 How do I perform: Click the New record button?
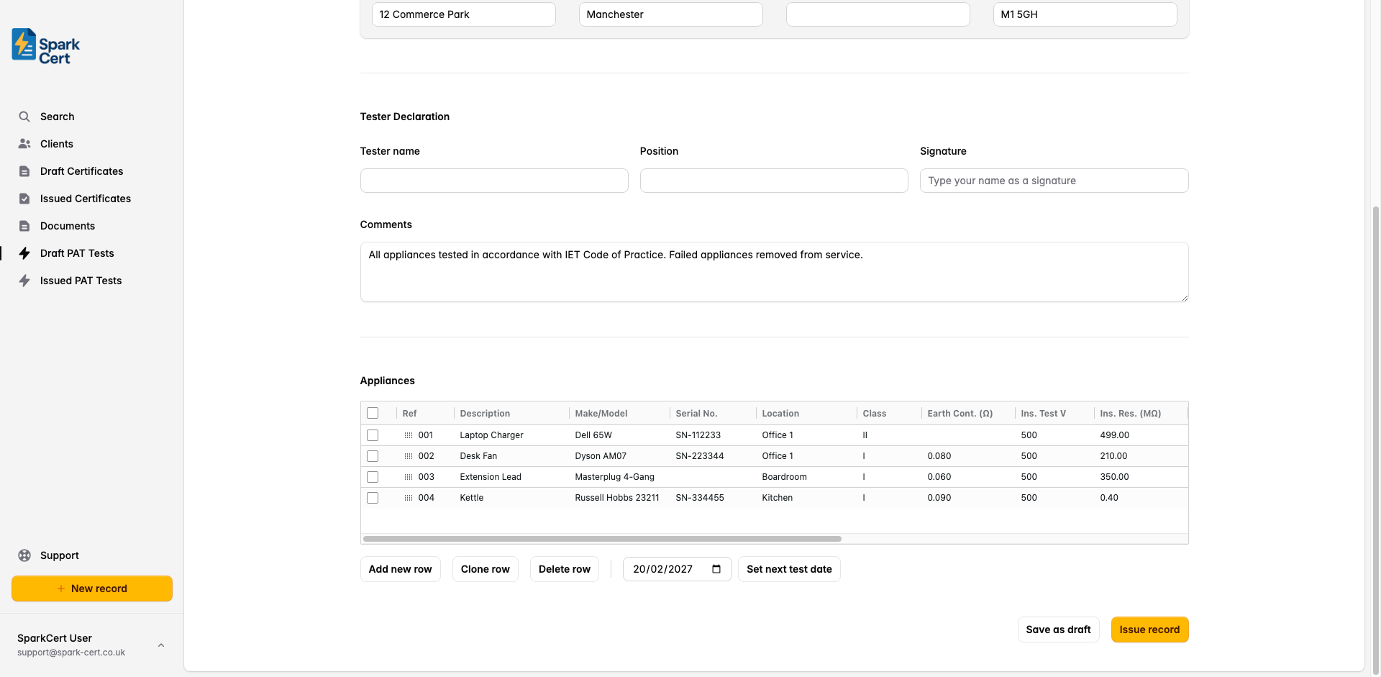(91, 588)
